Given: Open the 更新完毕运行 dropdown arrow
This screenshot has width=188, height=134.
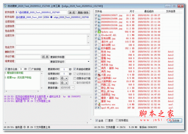Looking at the screenshot, I should tap(88, 62).
